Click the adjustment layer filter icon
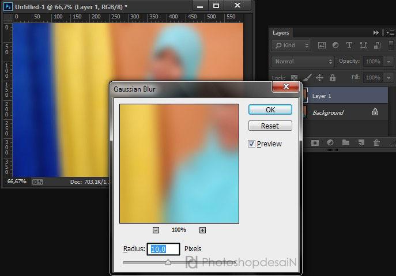 pos(335,46)
